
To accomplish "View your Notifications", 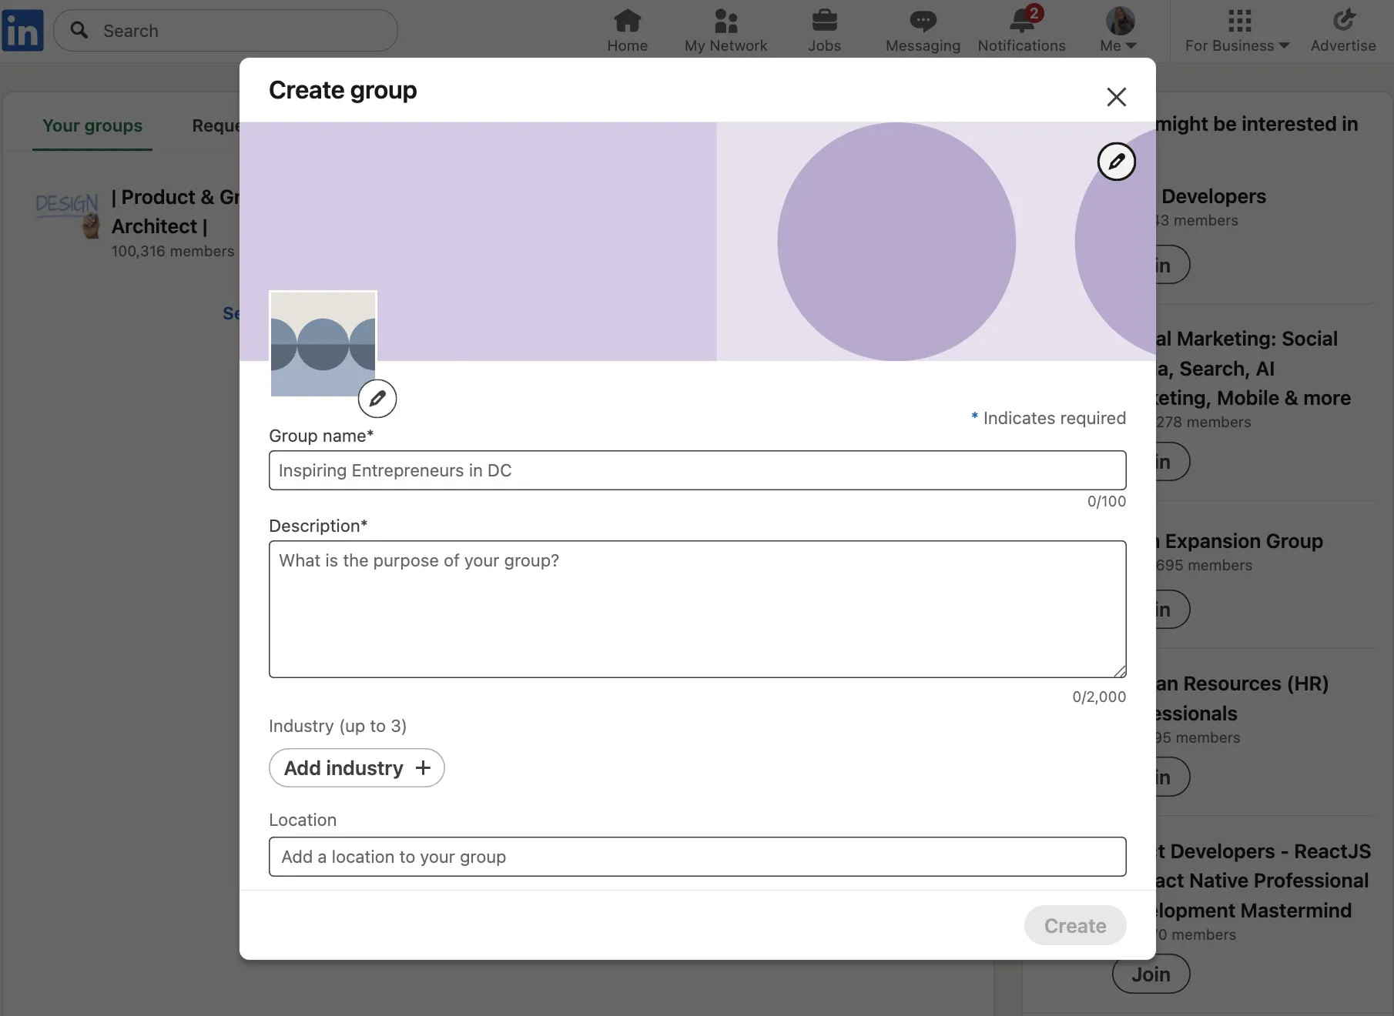I will click(1020, 31).
